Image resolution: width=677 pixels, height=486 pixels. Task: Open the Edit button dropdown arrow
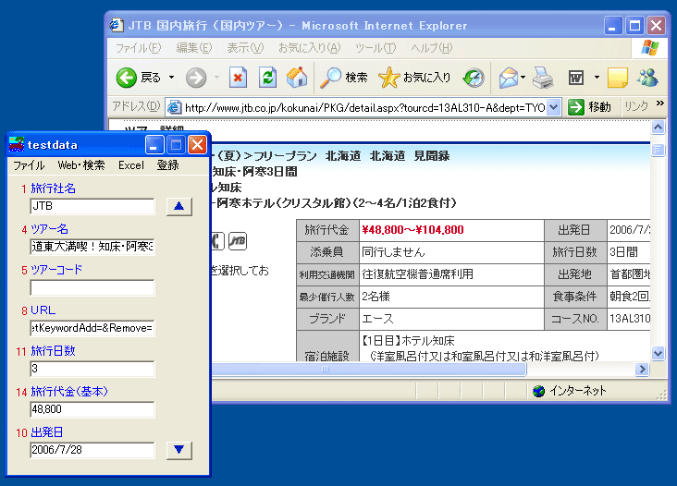597,78
